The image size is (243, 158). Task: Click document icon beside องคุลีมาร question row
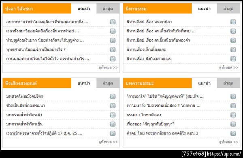[x=113, y=22]
